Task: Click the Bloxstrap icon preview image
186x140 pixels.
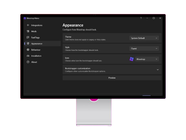Action: (132, 59)
